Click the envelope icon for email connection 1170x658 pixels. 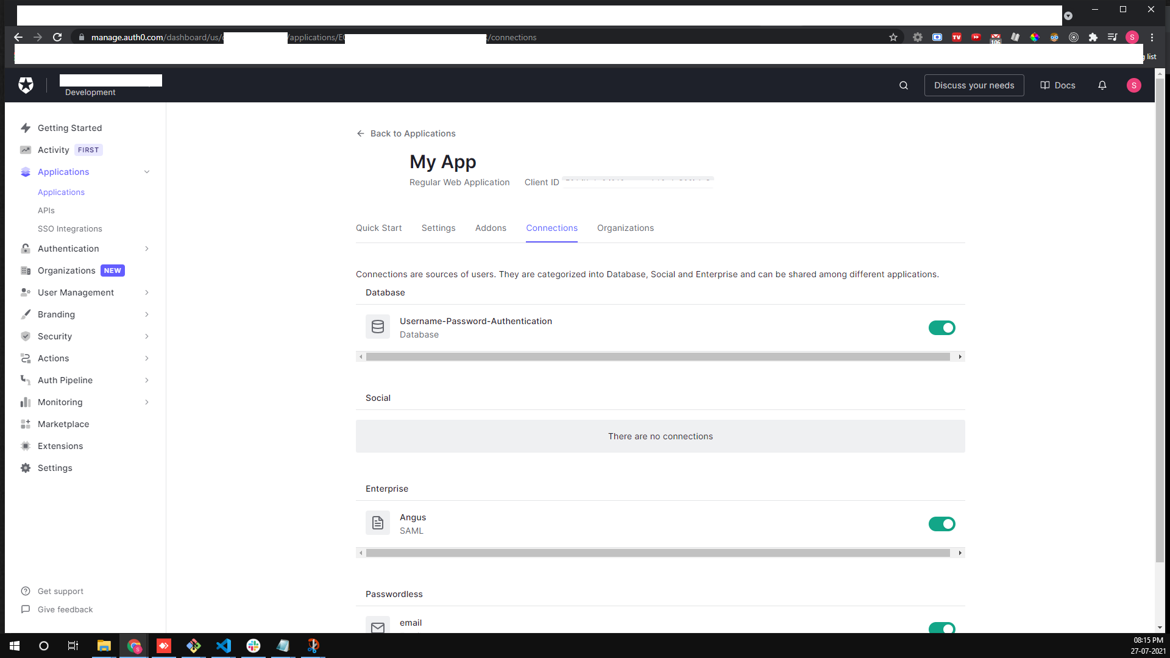pyautogui.click(x=378, y=626)
